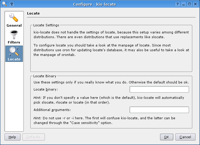Select the Filters funnel icon
This screenshot has height=145, width=200.
click(14, 34)
